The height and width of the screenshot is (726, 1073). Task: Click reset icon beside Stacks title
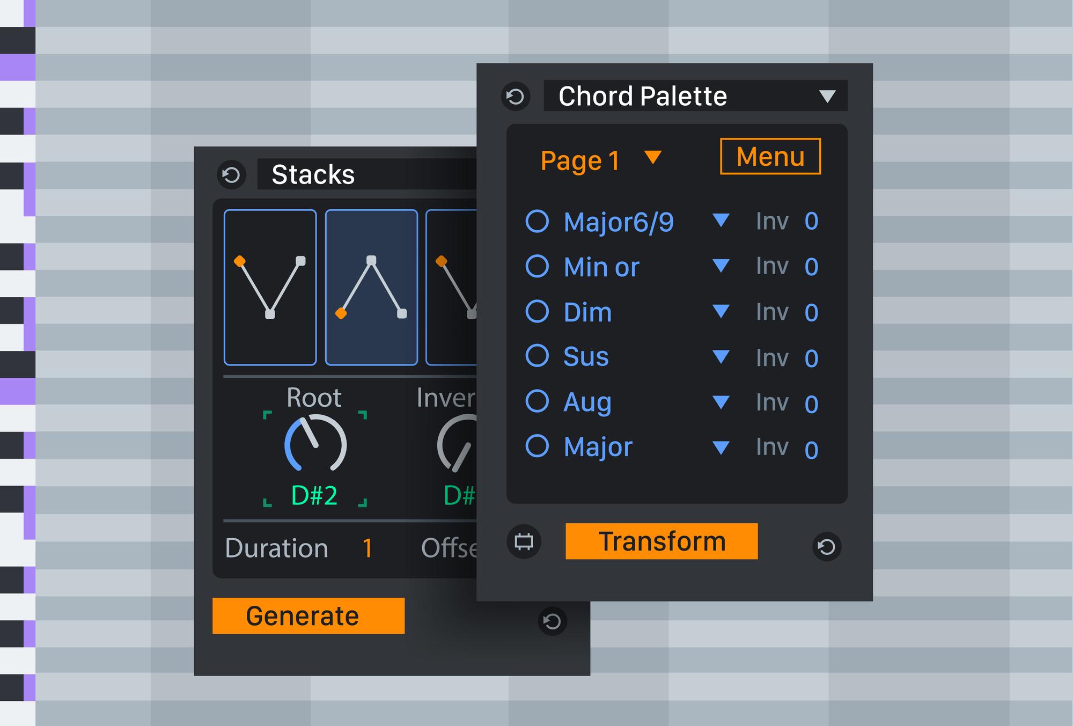coord(231,174)
